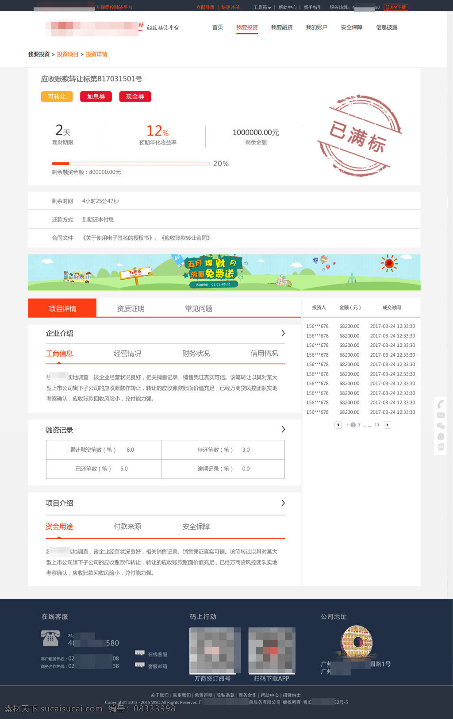Select the 资金用途 sub-tab
The width and height of the screenshot is (453, 719).
59,527
